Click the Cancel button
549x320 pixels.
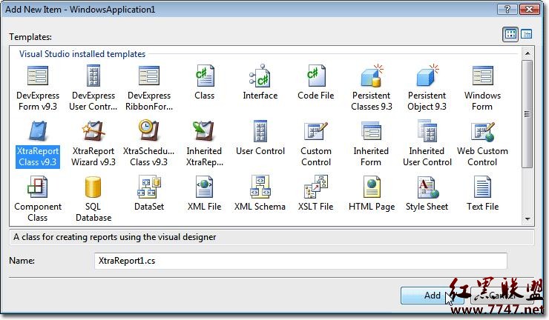(502, 296)
